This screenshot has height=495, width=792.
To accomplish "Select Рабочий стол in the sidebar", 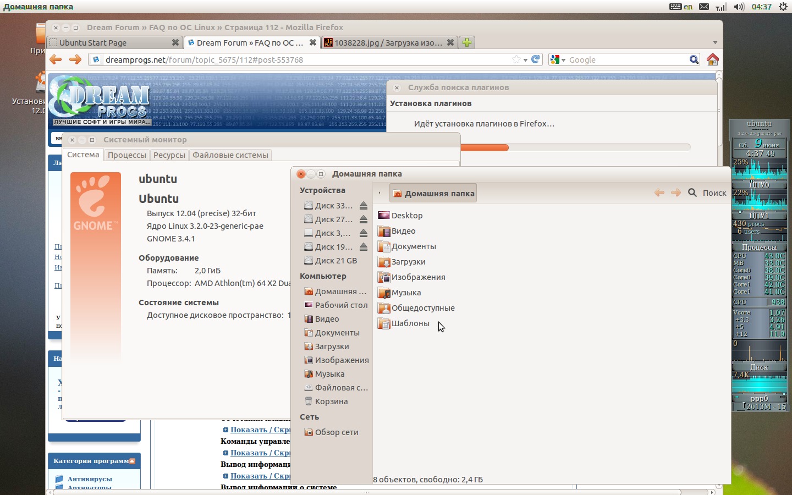I will [x=335, y=305].
